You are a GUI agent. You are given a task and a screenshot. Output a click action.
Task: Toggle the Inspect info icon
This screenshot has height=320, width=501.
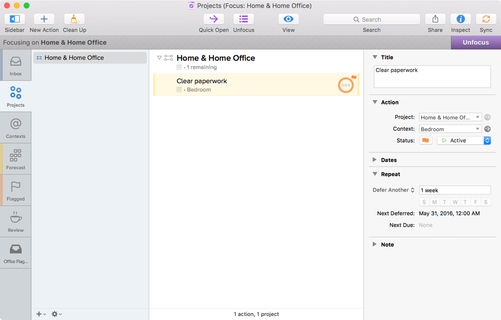460,19
